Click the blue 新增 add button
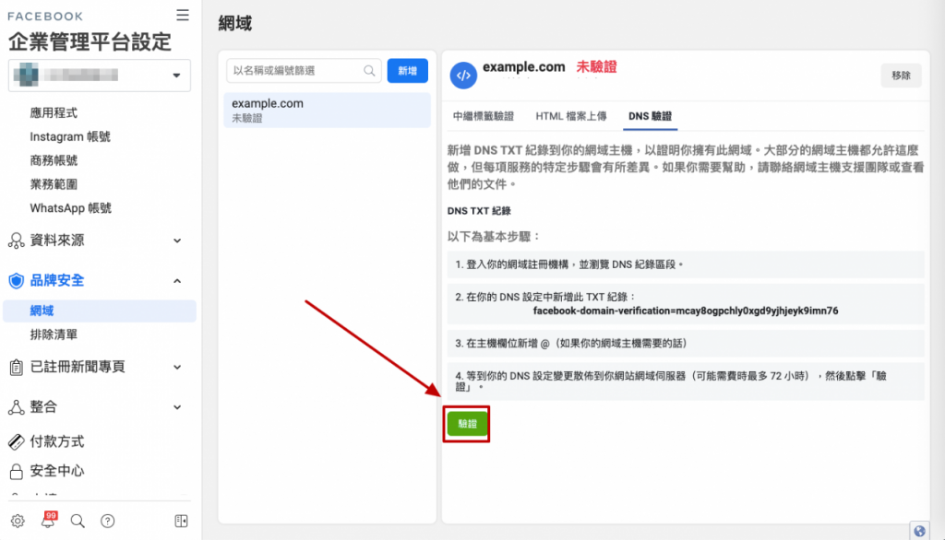This screenshot has height=540, width=945. coord(407,70)
